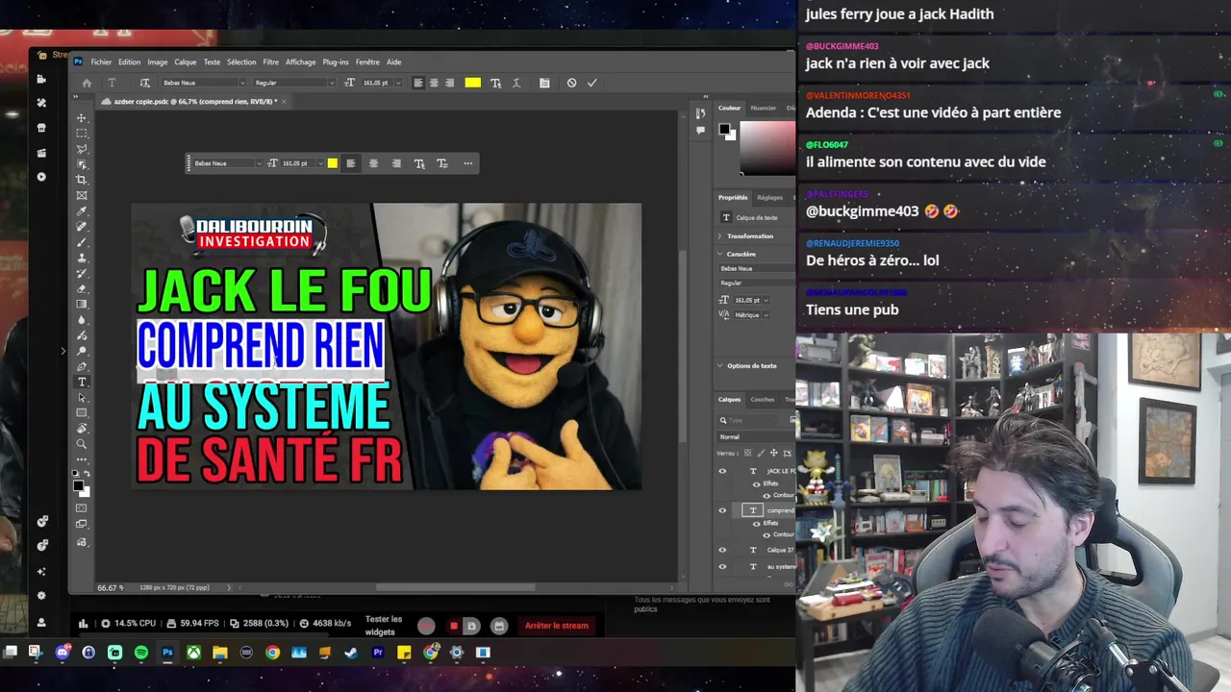Collapse the Options de texte section

point(720,365)
